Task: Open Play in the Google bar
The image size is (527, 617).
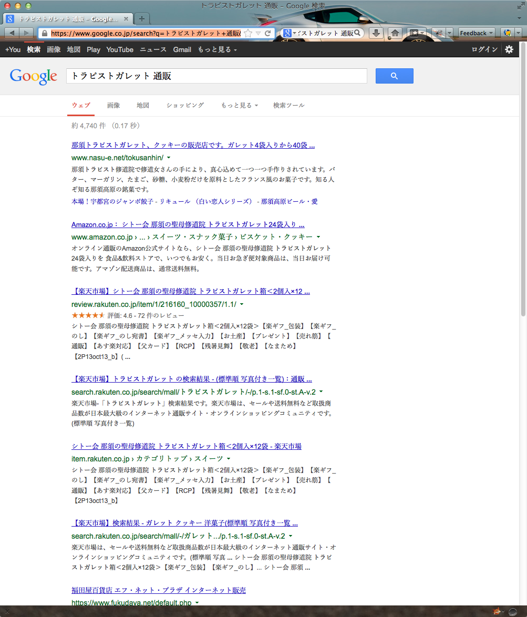Action: click(x=93, y=49)
